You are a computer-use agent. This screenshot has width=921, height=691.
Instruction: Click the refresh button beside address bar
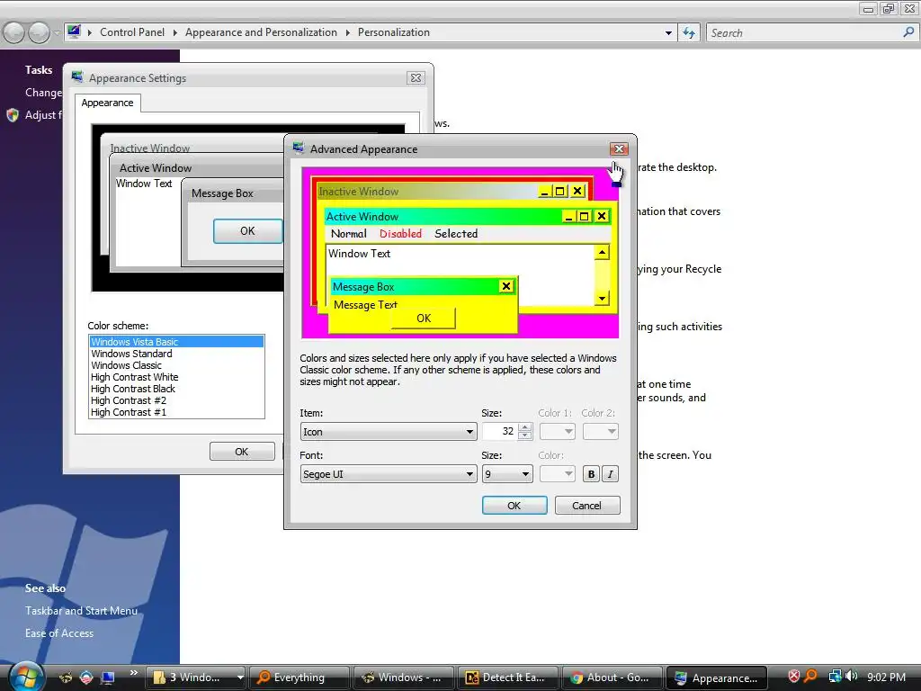coord(689,33)
